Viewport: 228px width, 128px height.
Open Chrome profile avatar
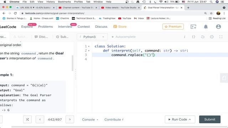pyautogui.click(x=218, y=13)
